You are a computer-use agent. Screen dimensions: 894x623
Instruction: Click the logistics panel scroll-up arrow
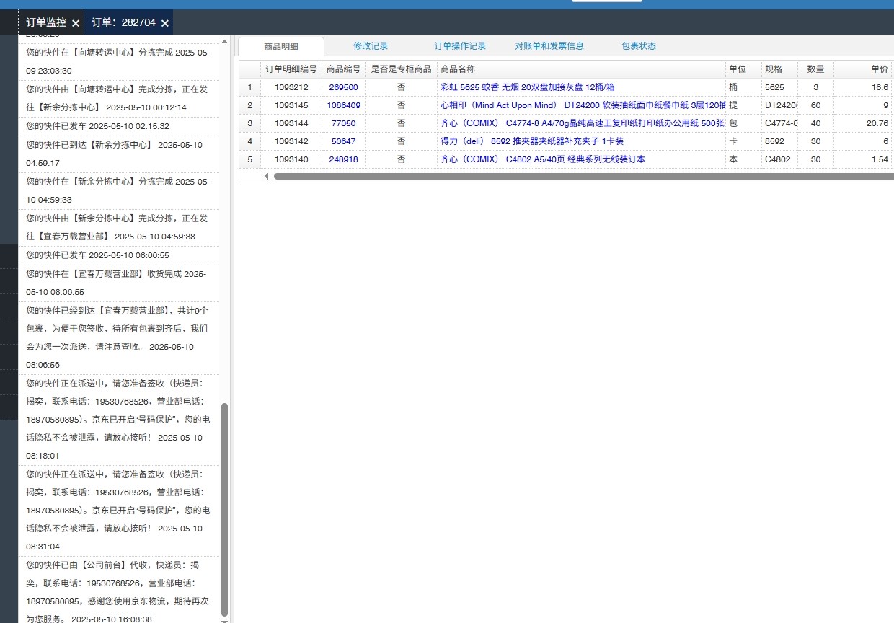224,41
